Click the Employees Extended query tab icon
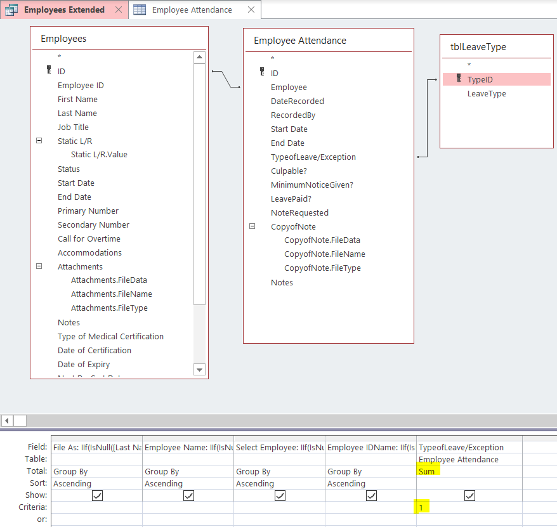The height and width of the screenshot is (527, 557). [11, 10]
